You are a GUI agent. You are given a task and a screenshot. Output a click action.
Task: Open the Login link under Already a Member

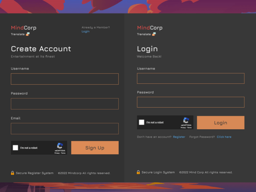(86, 31)
